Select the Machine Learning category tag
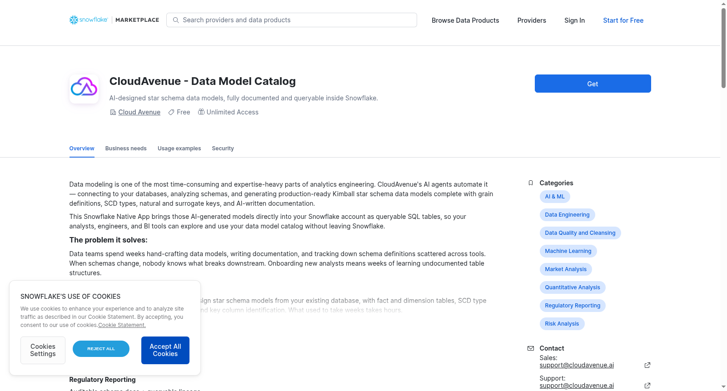Viewport: 727px width, 391px height. click(568, 251)
